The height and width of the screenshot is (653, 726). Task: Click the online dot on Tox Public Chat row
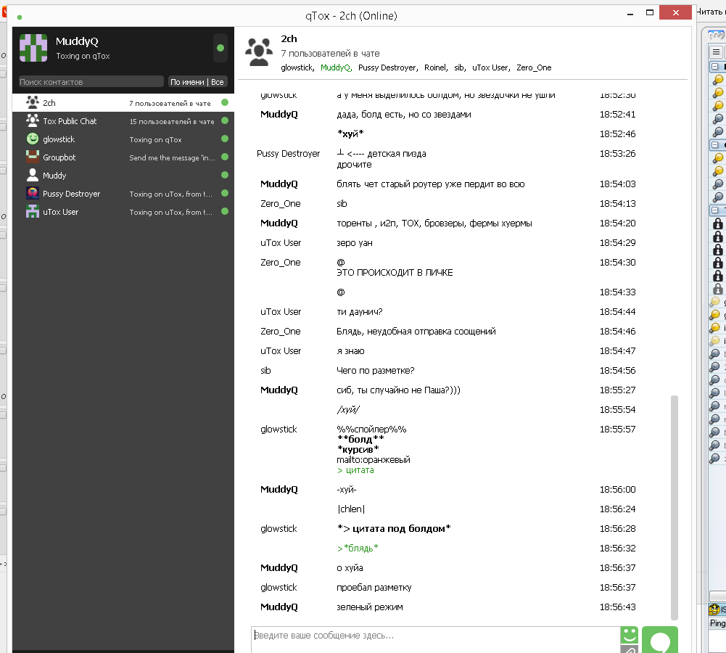(225, 120)
